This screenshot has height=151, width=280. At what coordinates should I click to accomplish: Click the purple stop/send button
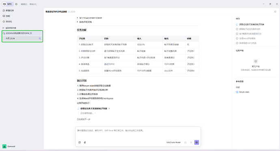click(x=196, y=142)
